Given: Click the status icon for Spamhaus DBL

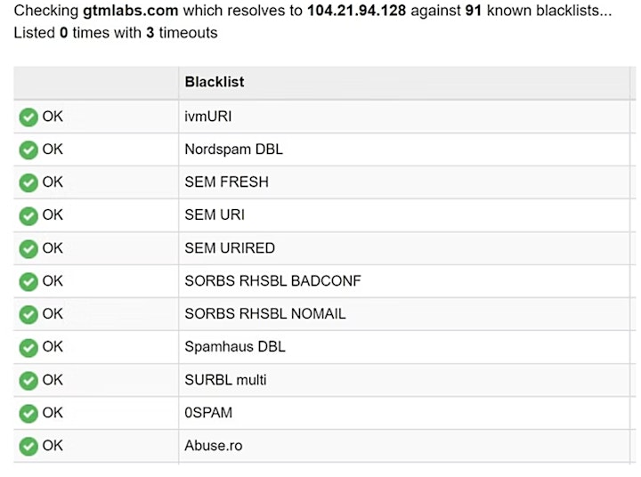Looking at the screenshot, I should click(28, 348).
